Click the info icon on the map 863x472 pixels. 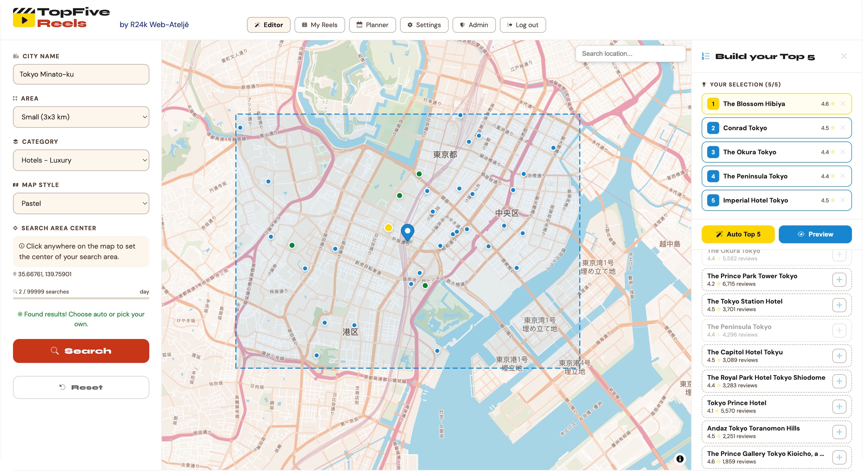coord(680,459)
